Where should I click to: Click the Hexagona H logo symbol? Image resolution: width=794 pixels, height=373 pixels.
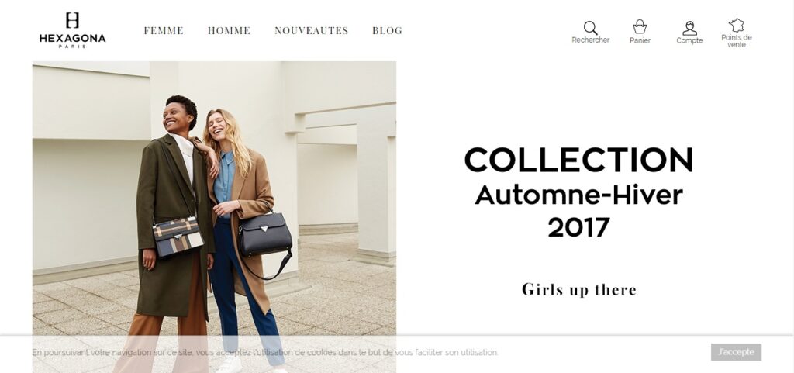[x=72, y=21]
